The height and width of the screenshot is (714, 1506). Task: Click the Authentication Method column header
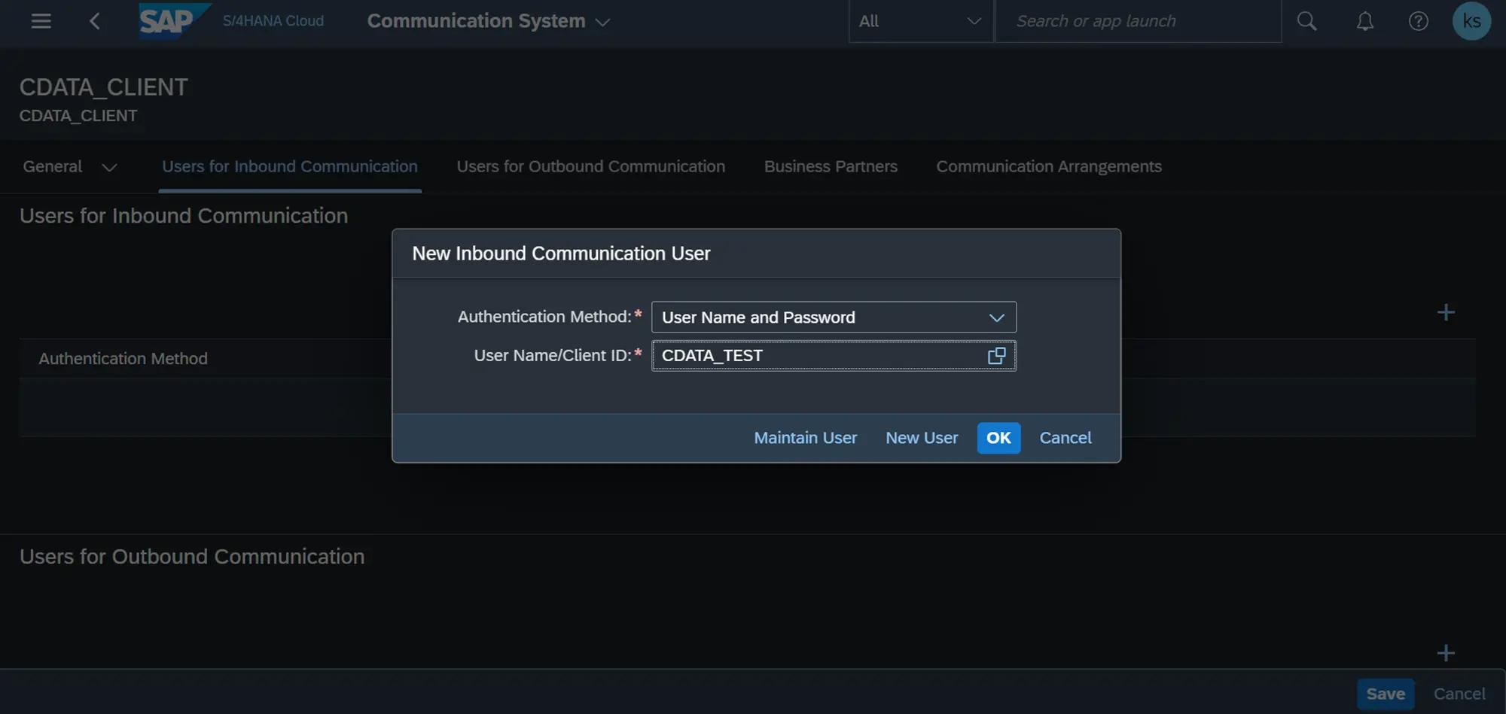pyautogui.click(x=123, y=359)
